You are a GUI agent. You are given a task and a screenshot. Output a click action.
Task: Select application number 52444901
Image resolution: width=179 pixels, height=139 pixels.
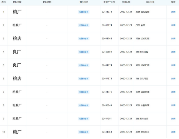(107, 119)
